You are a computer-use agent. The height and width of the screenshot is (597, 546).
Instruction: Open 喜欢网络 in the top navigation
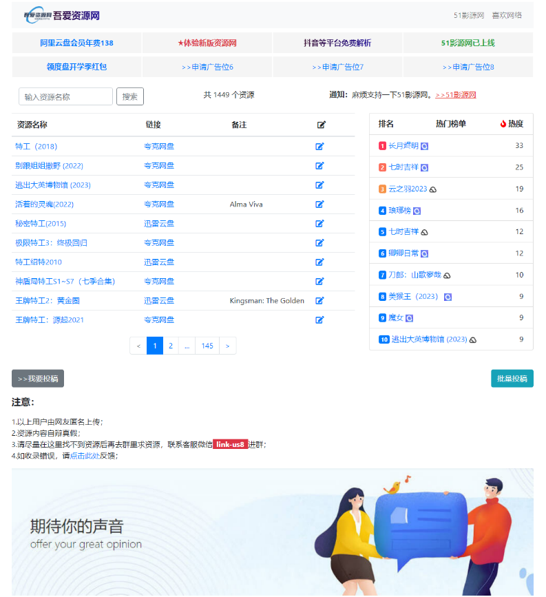(x=507, y=15)
